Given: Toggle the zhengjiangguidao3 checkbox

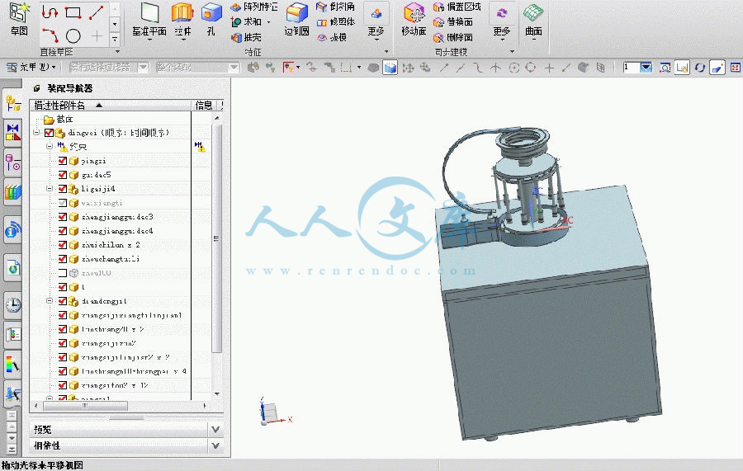Looking at the screenshot, I should (63, 217).
